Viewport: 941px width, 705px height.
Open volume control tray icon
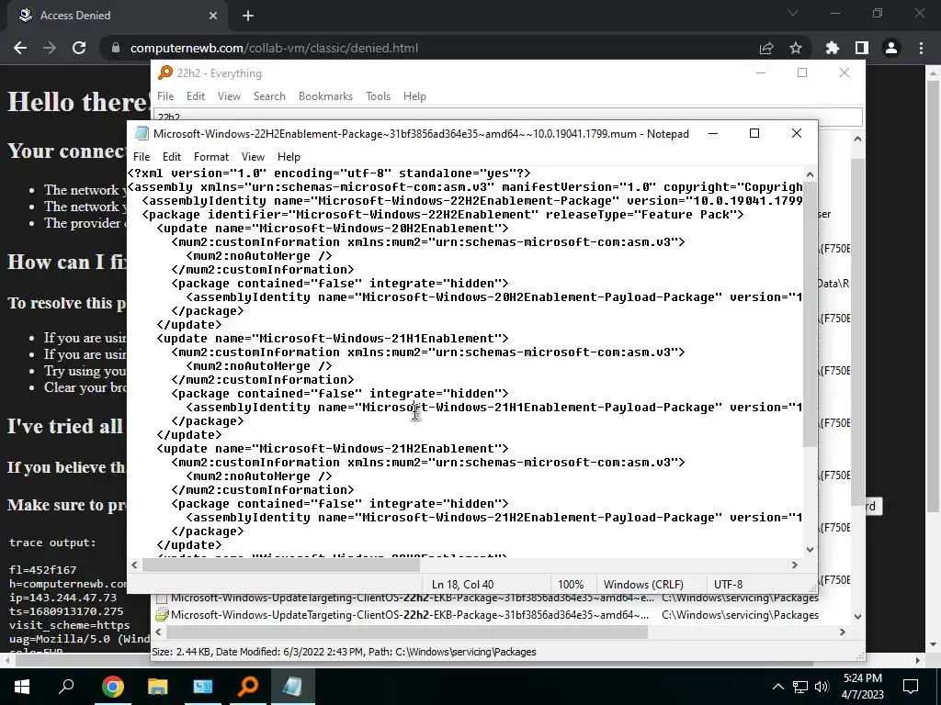click(x=822, y=687)
